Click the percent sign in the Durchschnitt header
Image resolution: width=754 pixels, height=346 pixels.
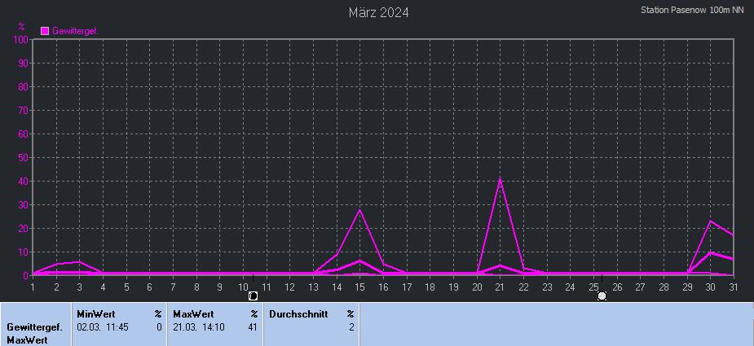coord(351,314)
